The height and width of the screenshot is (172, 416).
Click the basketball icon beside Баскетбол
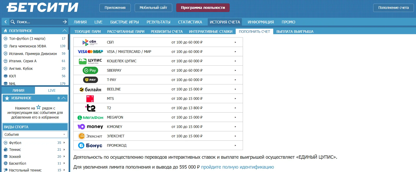pos(5,163)
